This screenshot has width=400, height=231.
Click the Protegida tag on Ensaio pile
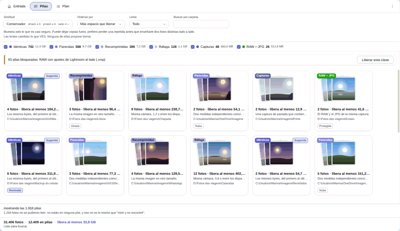pyautogui.click(x=325, y=126)
